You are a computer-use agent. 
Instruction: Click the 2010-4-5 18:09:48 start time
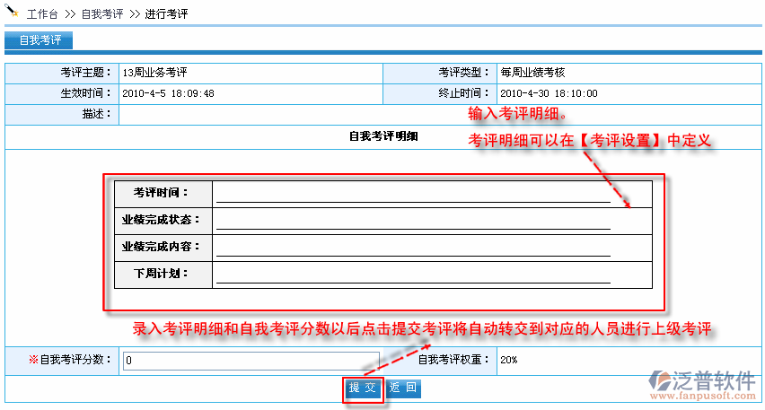pyautogui.click(x=168, y=93)
